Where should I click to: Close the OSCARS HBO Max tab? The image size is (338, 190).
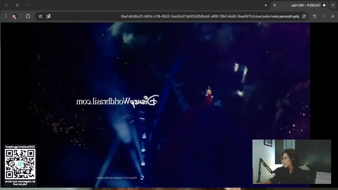[275, 5]
